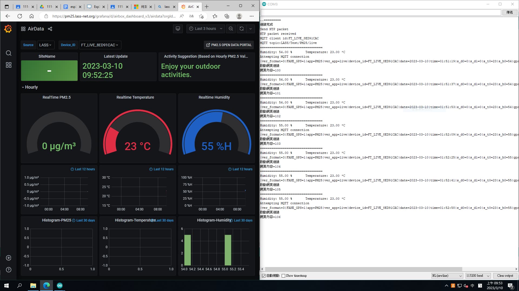Open the Grafana search icon in the sidebar

[9, 53]
